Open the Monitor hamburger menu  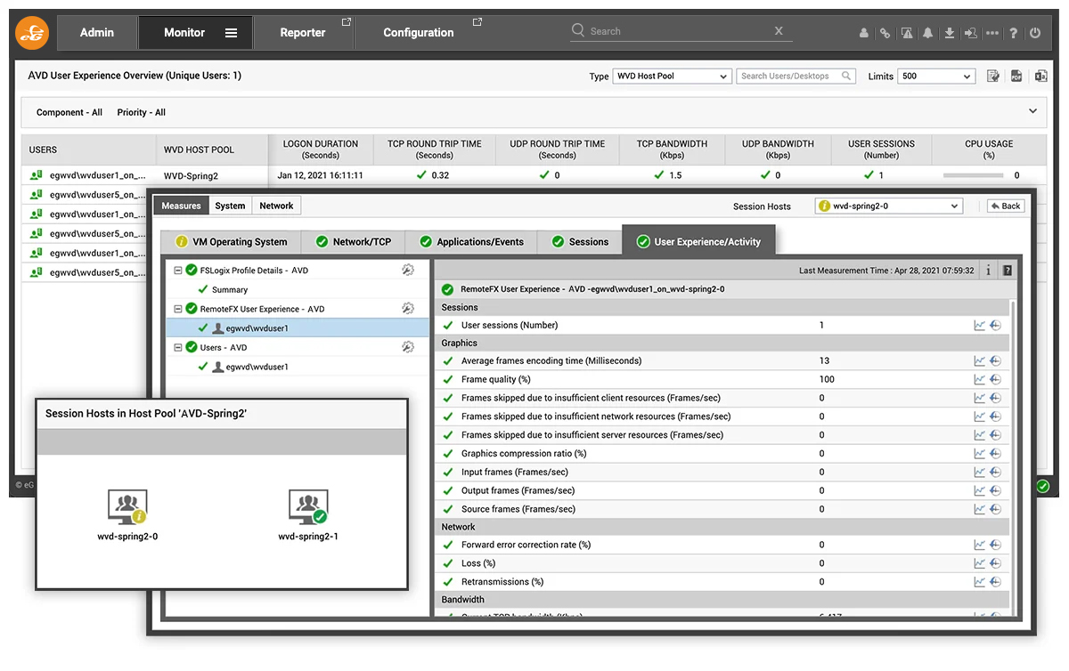pos(231,33)
